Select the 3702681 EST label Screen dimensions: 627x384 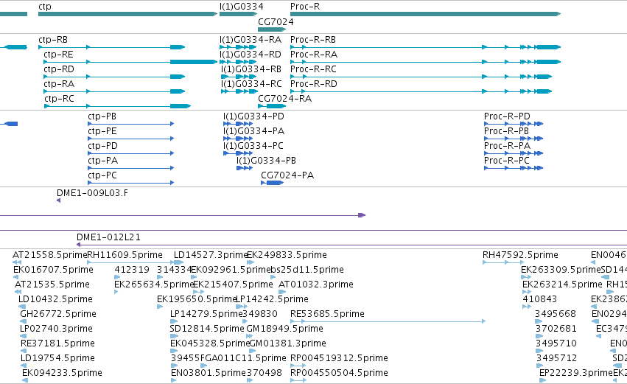556,329
